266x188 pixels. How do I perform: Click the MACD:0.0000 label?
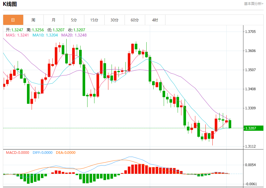(17, 153)
